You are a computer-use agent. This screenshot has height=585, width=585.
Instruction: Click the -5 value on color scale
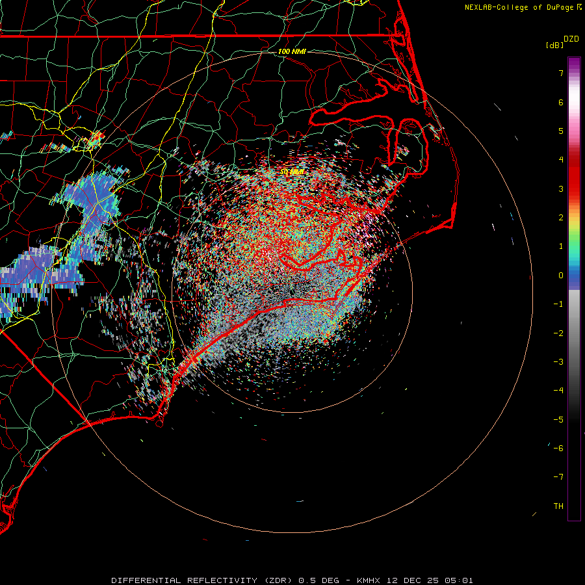(558, 420)
